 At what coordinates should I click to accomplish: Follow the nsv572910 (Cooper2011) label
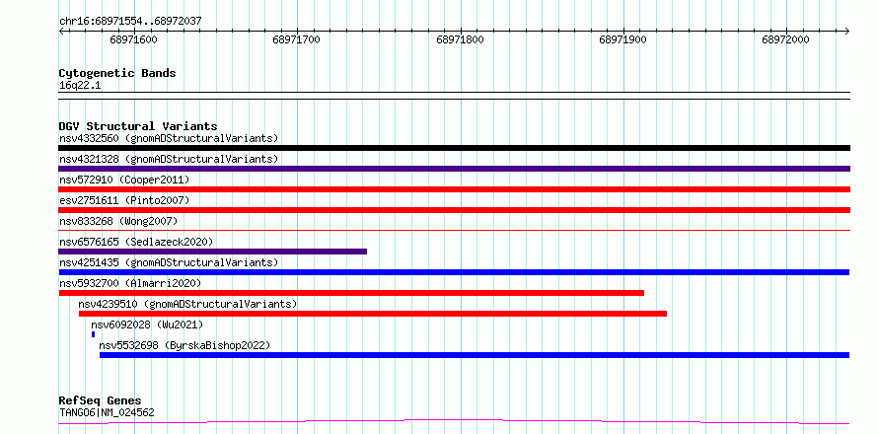click(124, 180)
